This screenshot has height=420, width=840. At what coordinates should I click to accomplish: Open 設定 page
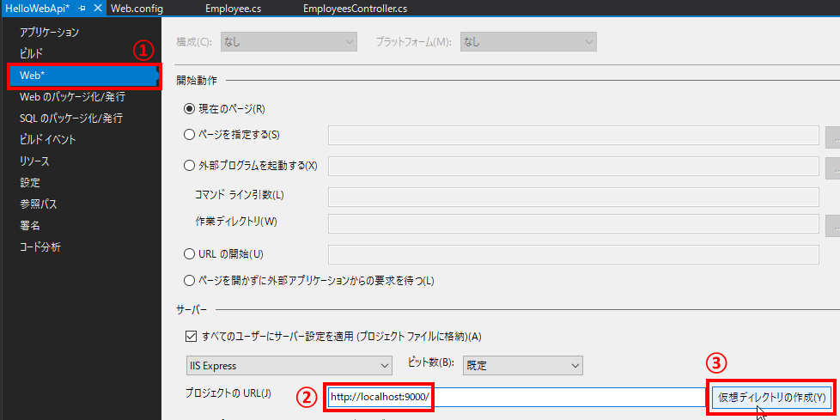pos(30,183)
